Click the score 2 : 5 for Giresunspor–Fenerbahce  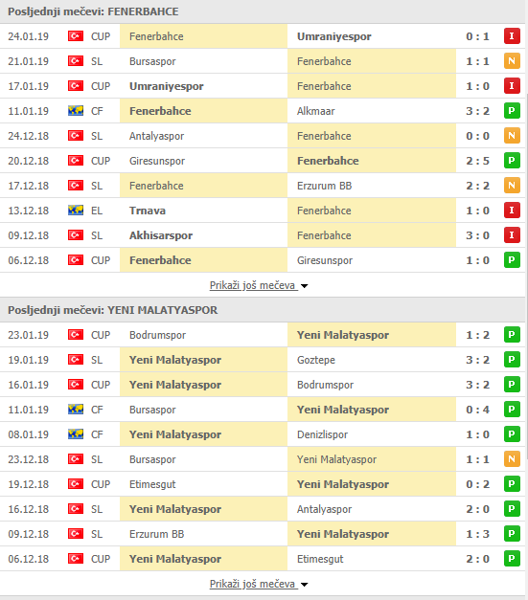pos(477,161)
